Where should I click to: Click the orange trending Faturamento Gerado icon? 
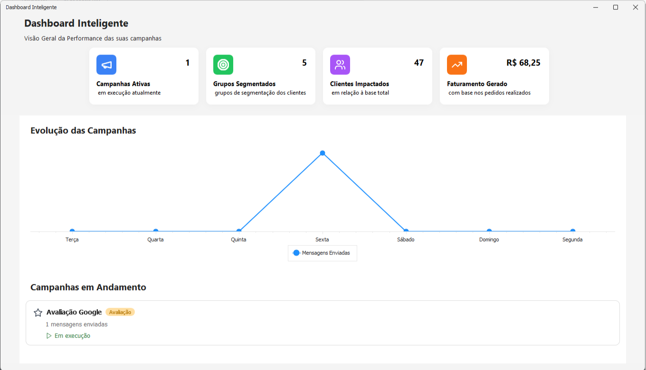457,65
